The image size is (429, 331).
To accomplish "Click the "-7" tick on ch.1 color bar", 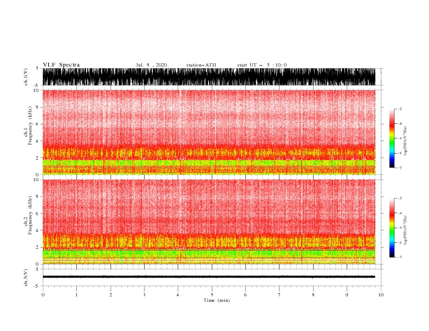I will tap(400, 168).
